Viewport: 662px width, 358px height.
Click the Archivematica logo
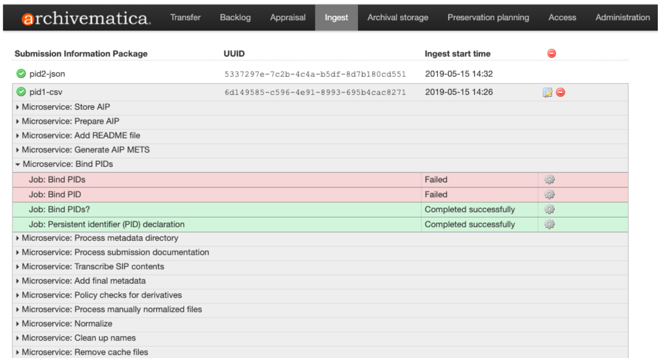pyautogui.click(x=86, y=18)
